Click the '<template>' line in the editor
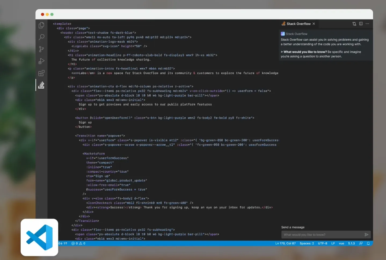This screenshot has height=260, width=386. pos(62,24)
